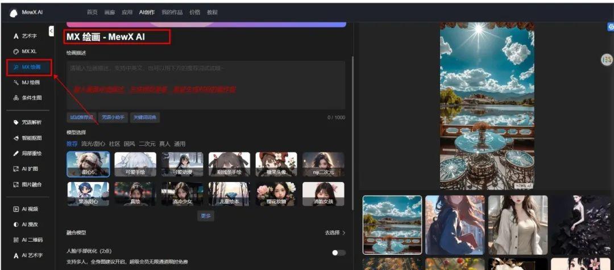This screenshot has width=614, height=270.
Task: Open MX XL palette icon in sidebar
Action: coord(16,52)
